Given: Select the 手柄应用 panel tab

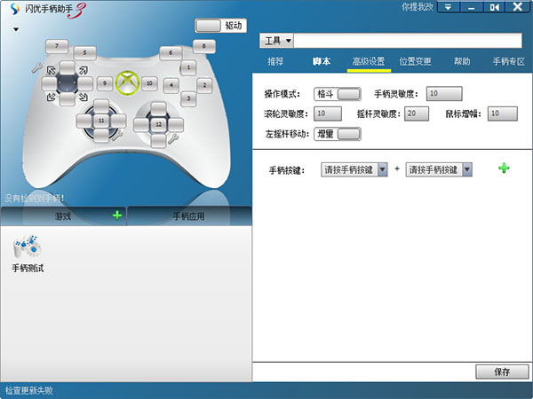Looking at the screenshot, I should tap(189, 215).
